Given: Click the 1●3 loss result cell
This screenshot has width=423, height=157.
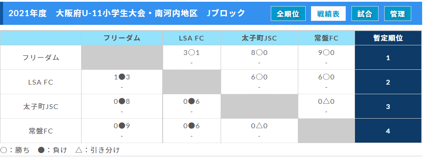Looking at the screenshot, I should pos(122,77).
